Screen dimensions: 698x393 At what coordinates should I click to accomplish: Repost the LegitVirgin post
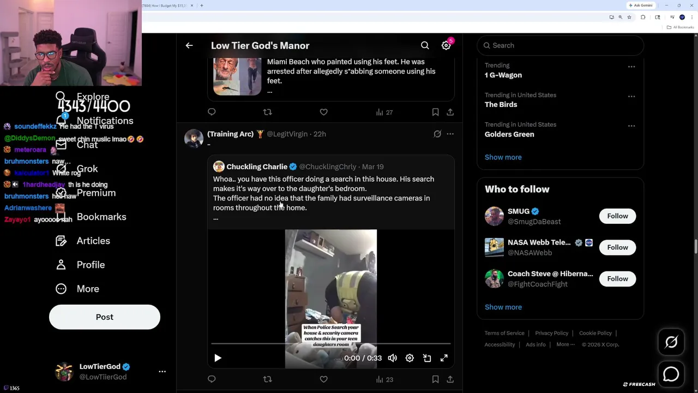pos(267,379)
